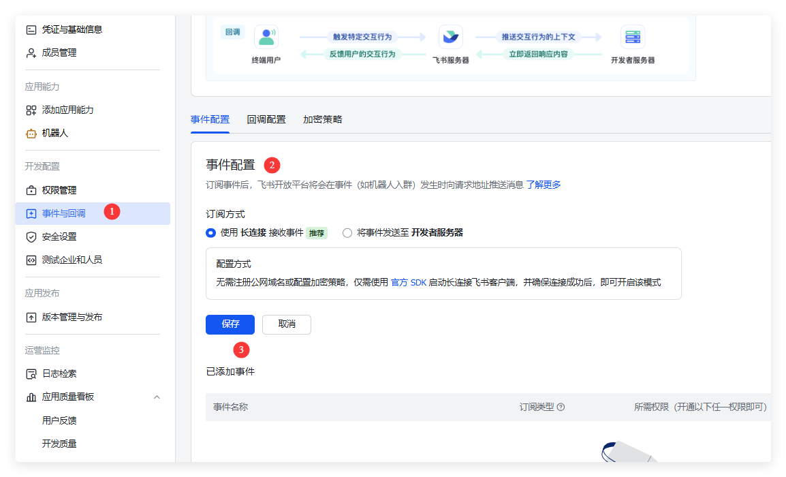Click the 权限管理 lock icon
This screenshot has width=786, height=477.
(31, 190)
